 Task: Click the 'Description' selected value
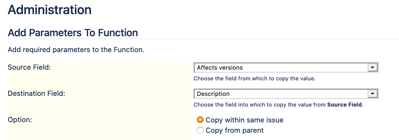pyautogui.click(x=213, y=94)
